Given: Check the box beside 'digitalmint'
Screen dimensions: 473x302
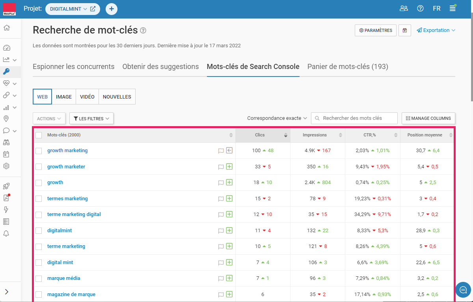Looking at the screenshot, I should click(x=39, y=231).
